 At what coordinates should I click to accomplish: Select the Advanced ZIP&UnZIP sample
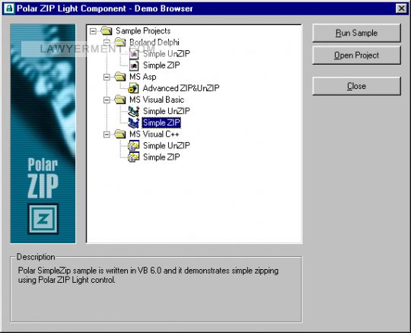click(181, 88)
